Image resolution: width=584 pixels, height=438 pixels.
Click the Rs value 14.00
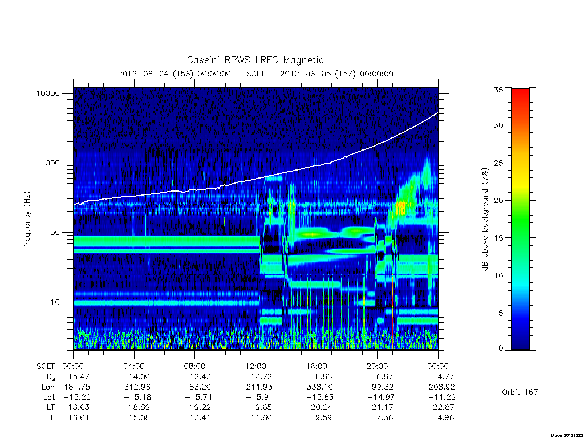[139, 376]
